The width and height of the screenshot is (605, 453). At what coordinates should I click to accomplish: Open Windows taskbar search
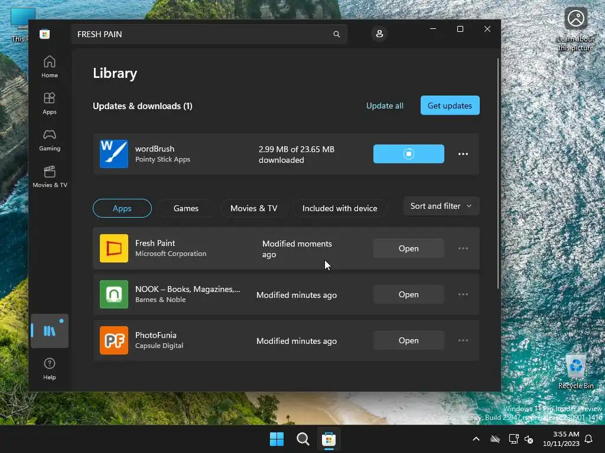[x=303, y=439]
